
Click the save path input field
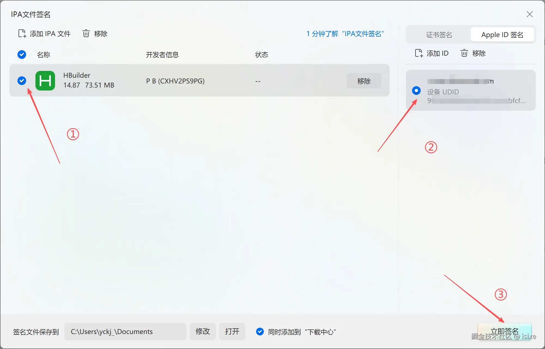tap(125, 332)
